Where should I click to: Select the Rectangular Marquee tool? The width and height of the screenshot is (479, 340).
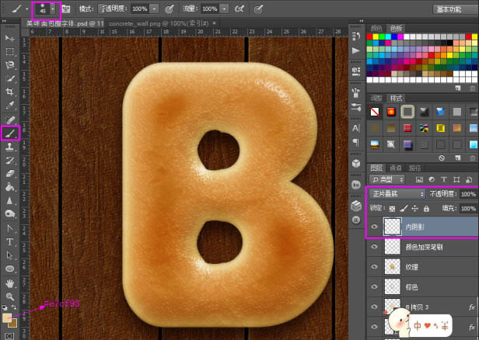[11, 51]
